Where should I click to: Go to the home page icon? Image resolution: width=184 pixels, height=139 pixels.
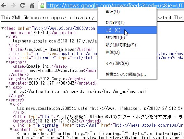(32, 5)
